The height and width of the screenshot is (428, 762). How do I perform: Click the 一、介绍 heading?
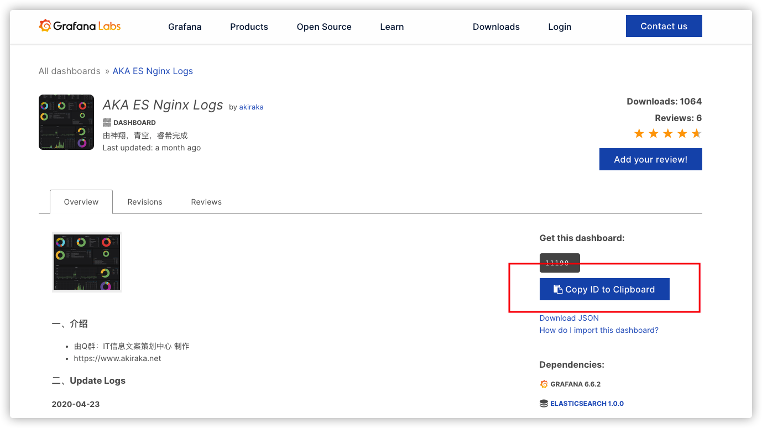click(70, 323)
